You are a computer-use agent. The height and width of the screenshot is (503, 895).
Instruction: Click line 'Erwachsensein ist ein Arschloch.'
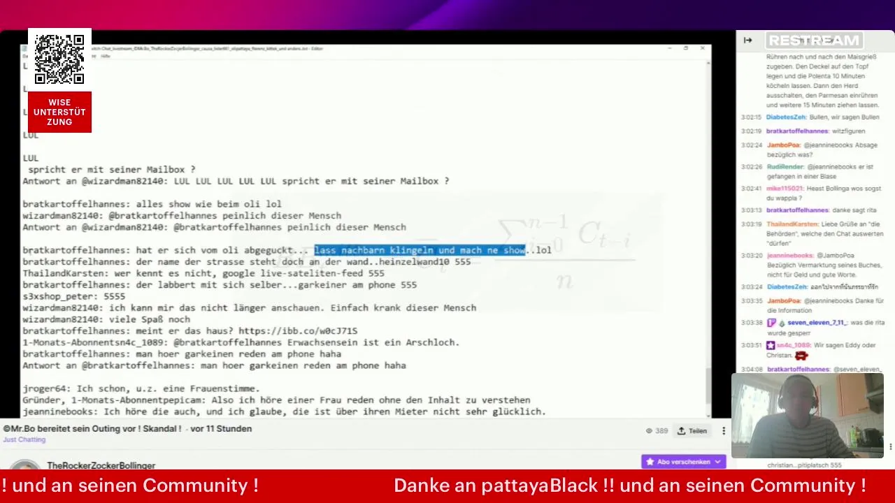[241, 342]
